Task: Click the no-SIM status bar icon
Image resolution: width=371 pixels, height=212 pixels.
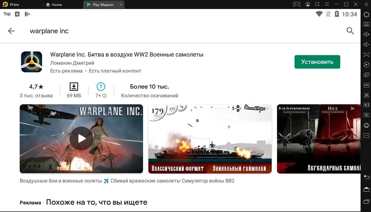Action: pos(328,14)
